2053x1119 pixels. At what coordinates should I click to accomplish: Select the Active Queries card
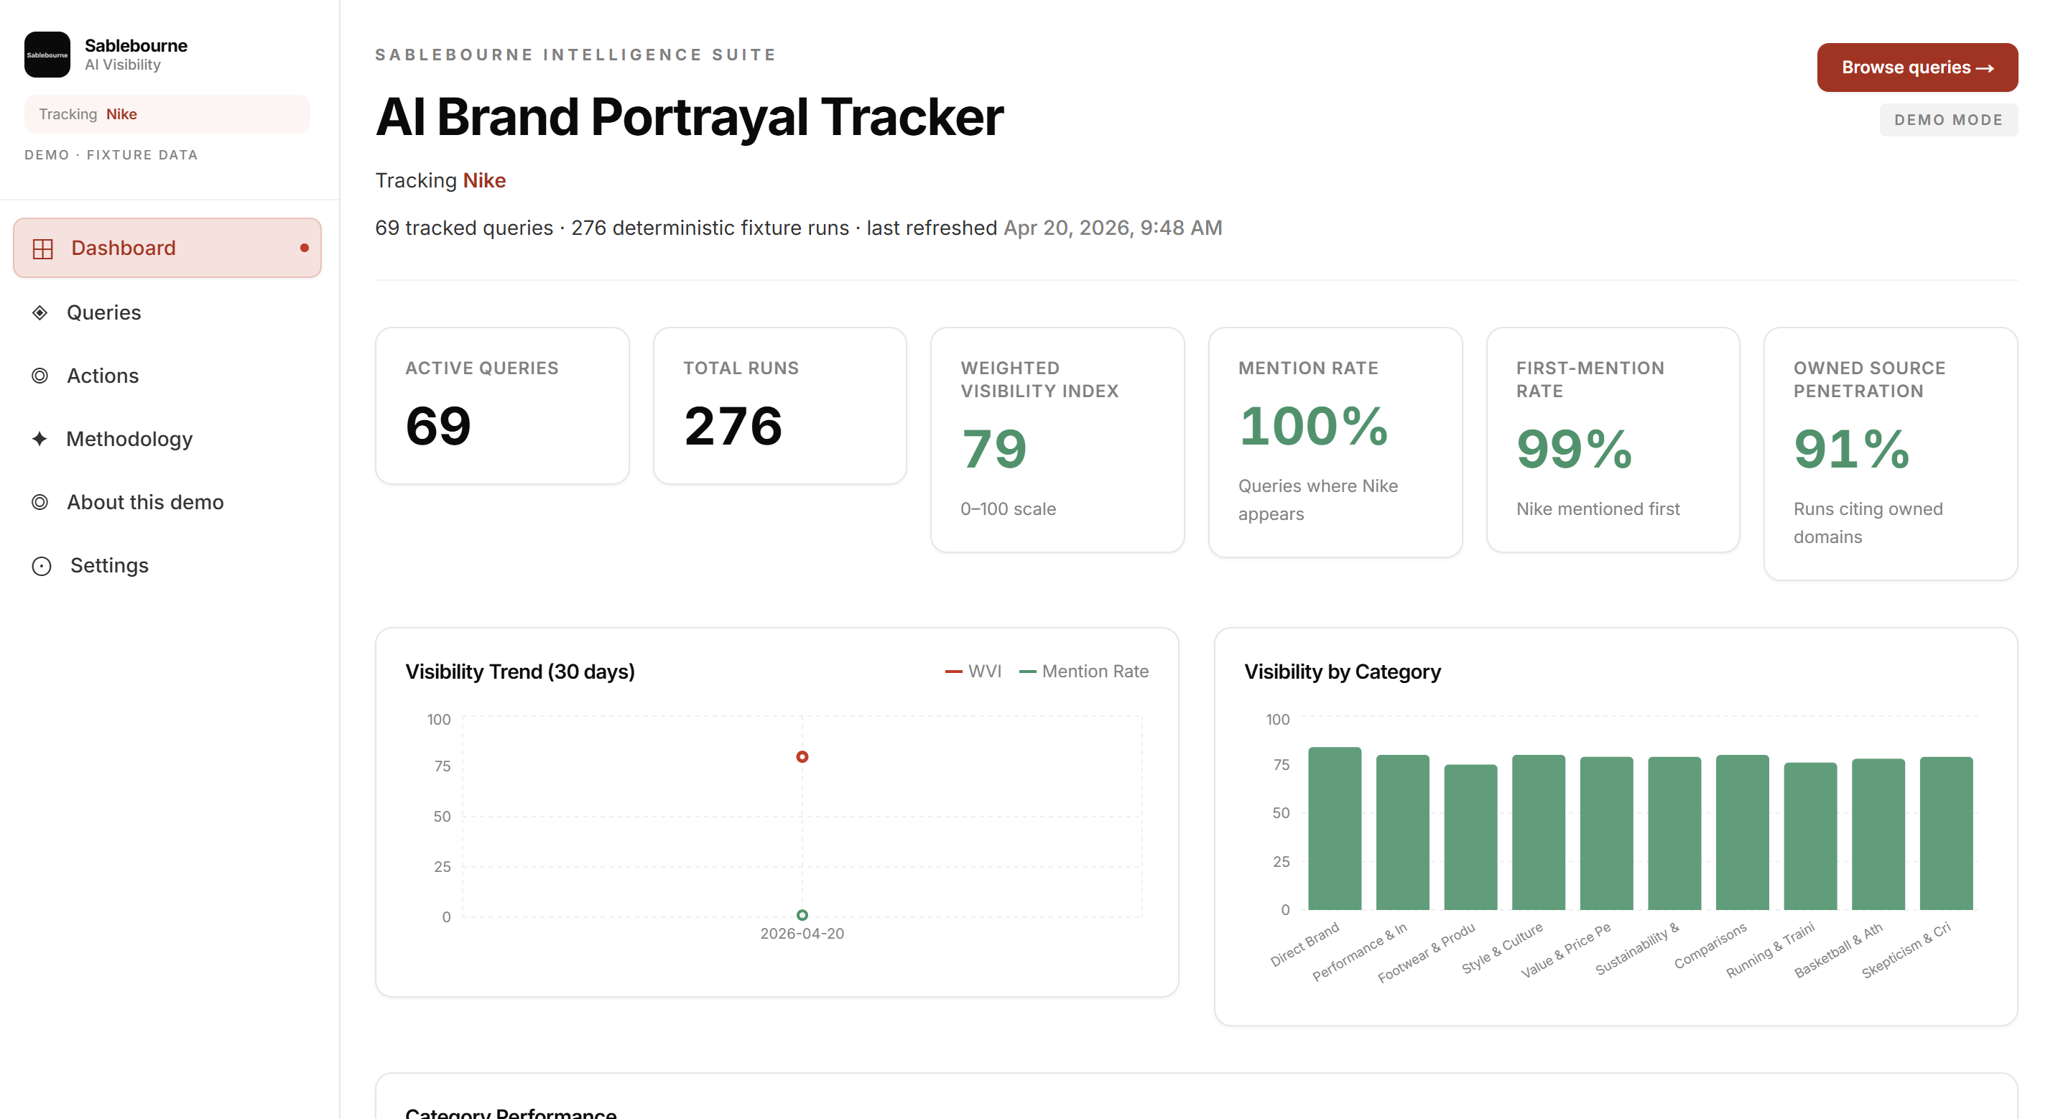[x=502, y=406]
